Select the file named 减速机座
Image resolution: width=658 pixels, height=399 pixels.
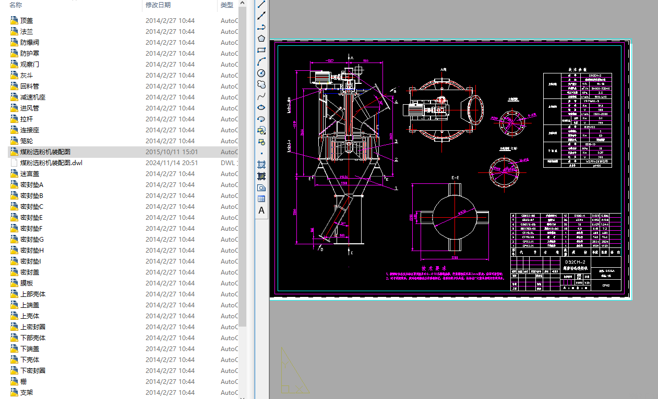click(x=33, y=97)
